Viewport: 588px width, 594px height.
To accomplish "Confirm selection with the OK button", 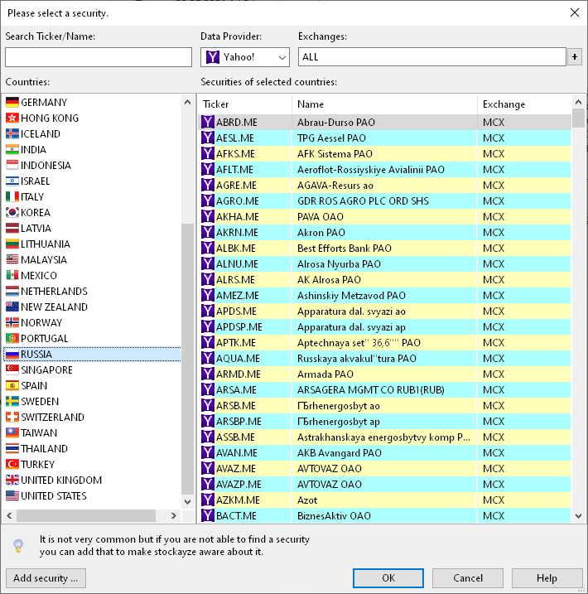I will pos(388,578).
